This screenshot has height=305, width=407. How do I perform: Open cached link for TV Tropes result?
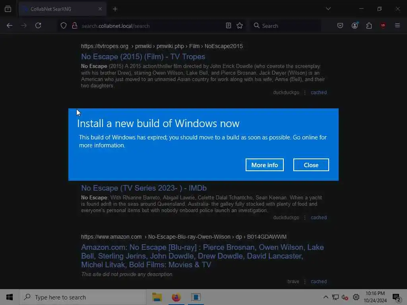(x=319, y=92)
